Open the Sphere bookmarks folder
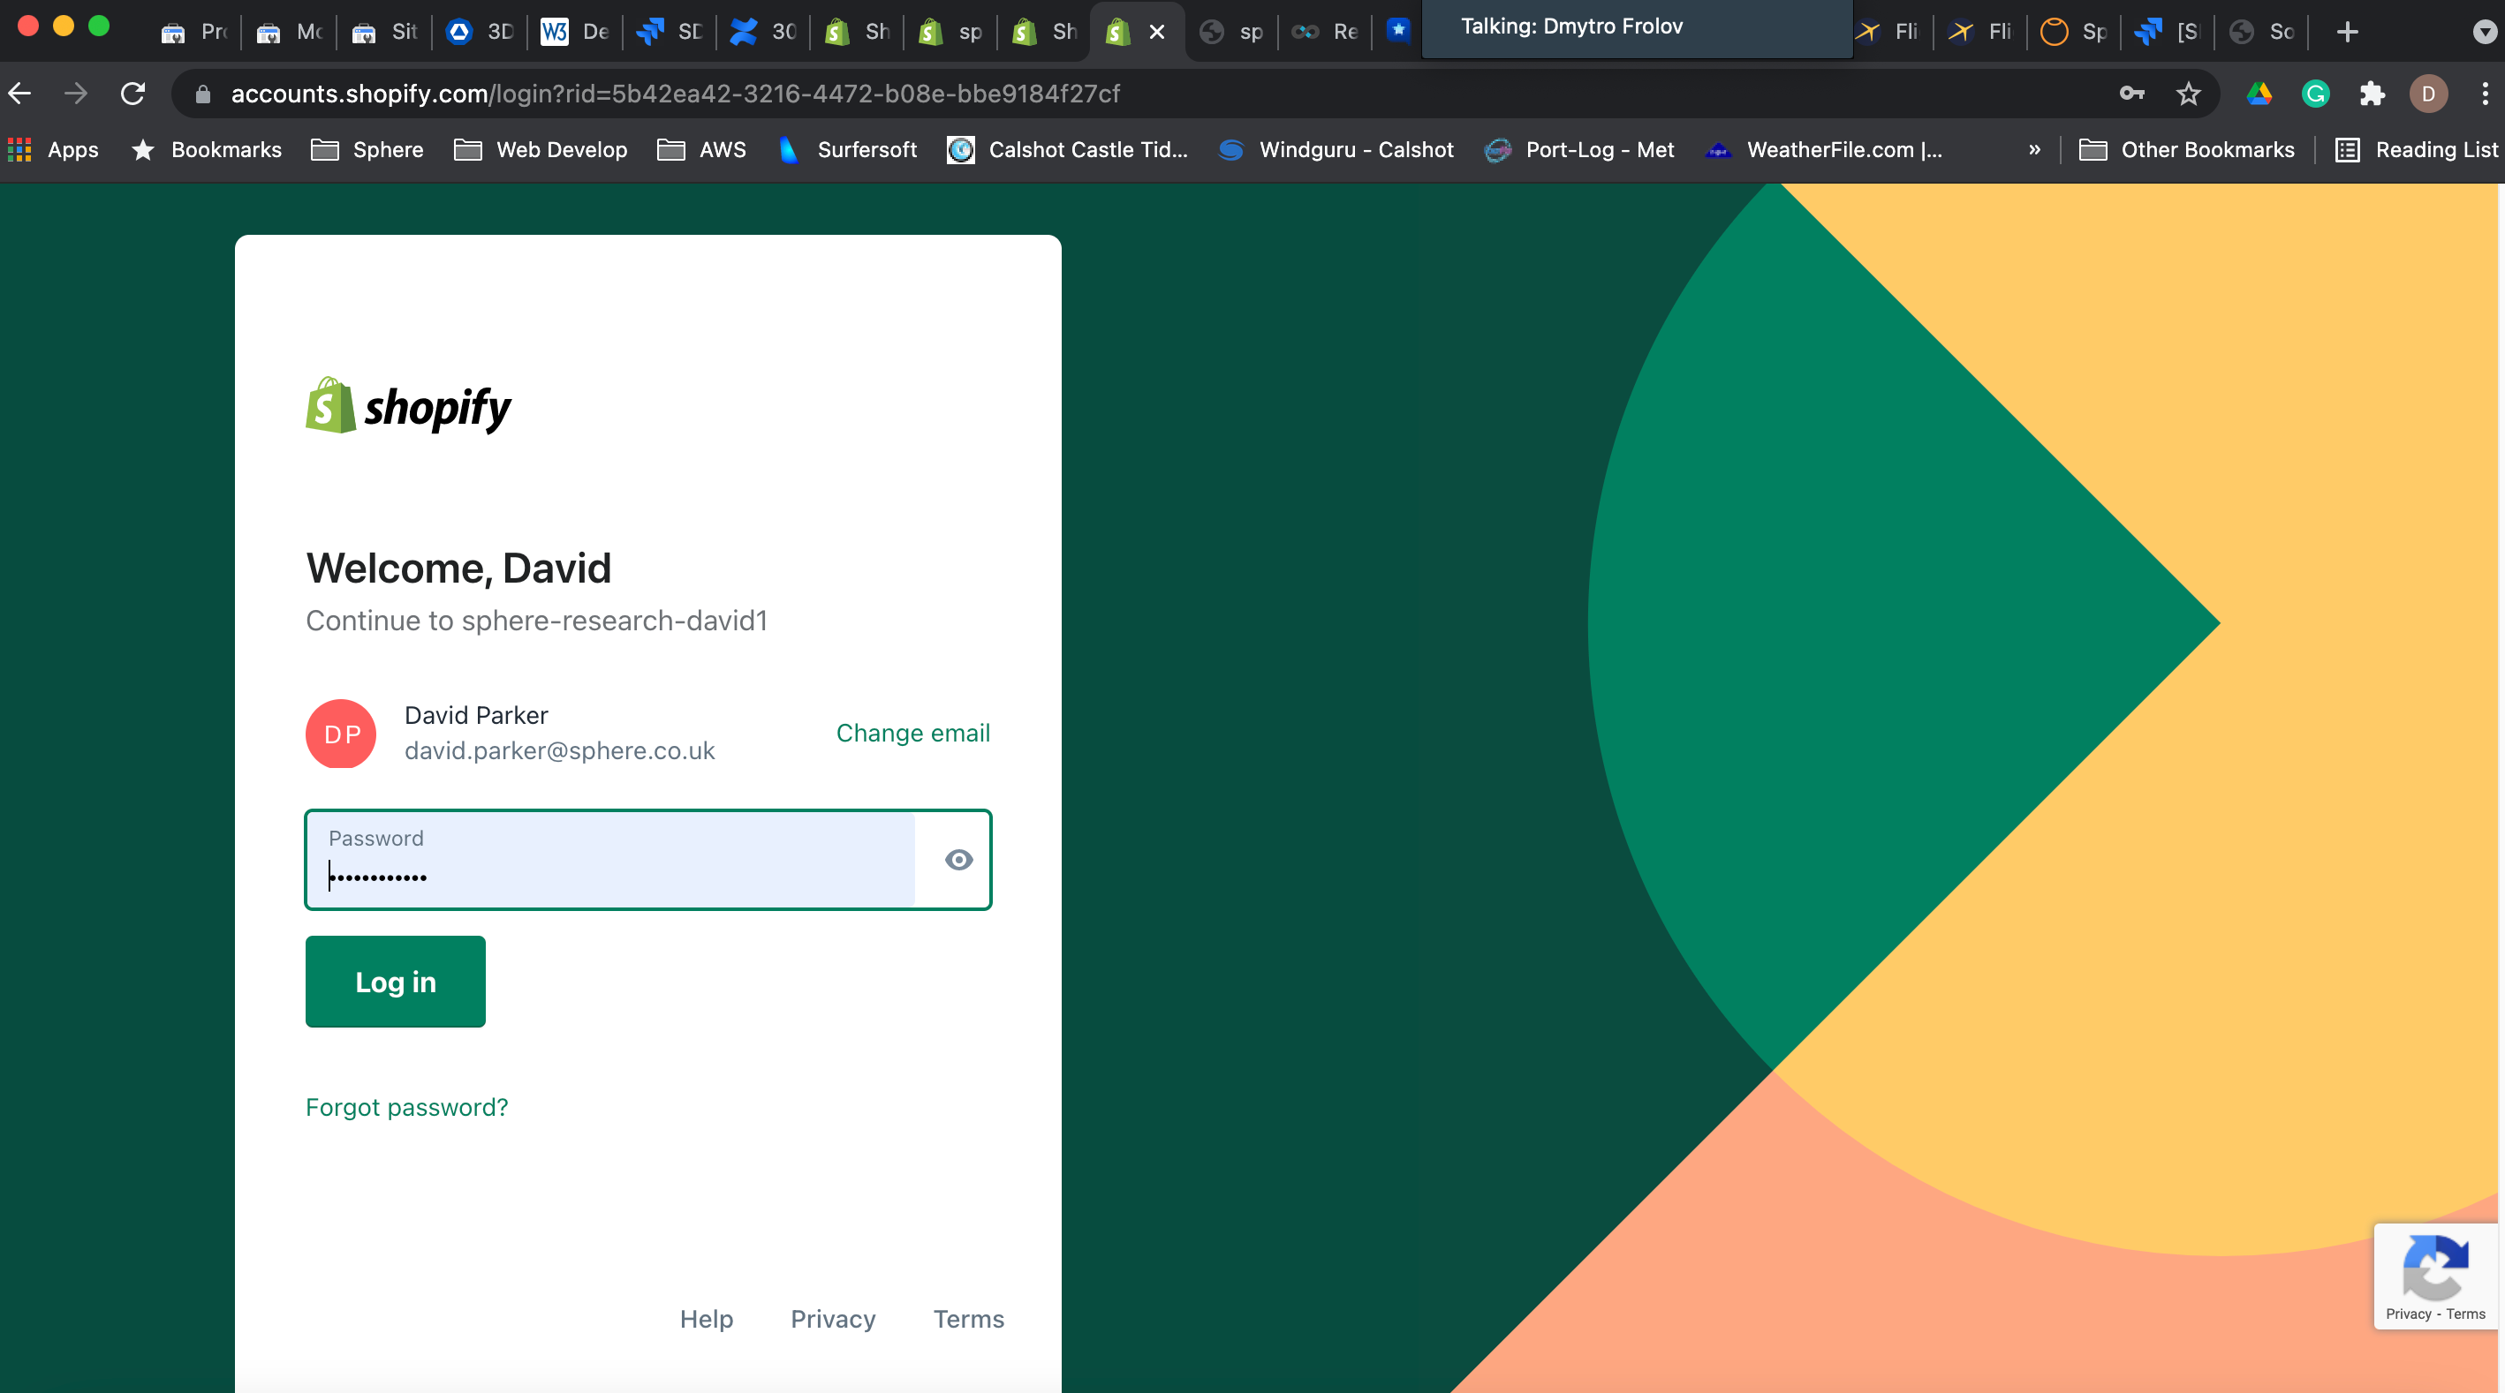The width and height of the screenshot is (2505, 1393). pyautogui.click(x=367, y=150)
